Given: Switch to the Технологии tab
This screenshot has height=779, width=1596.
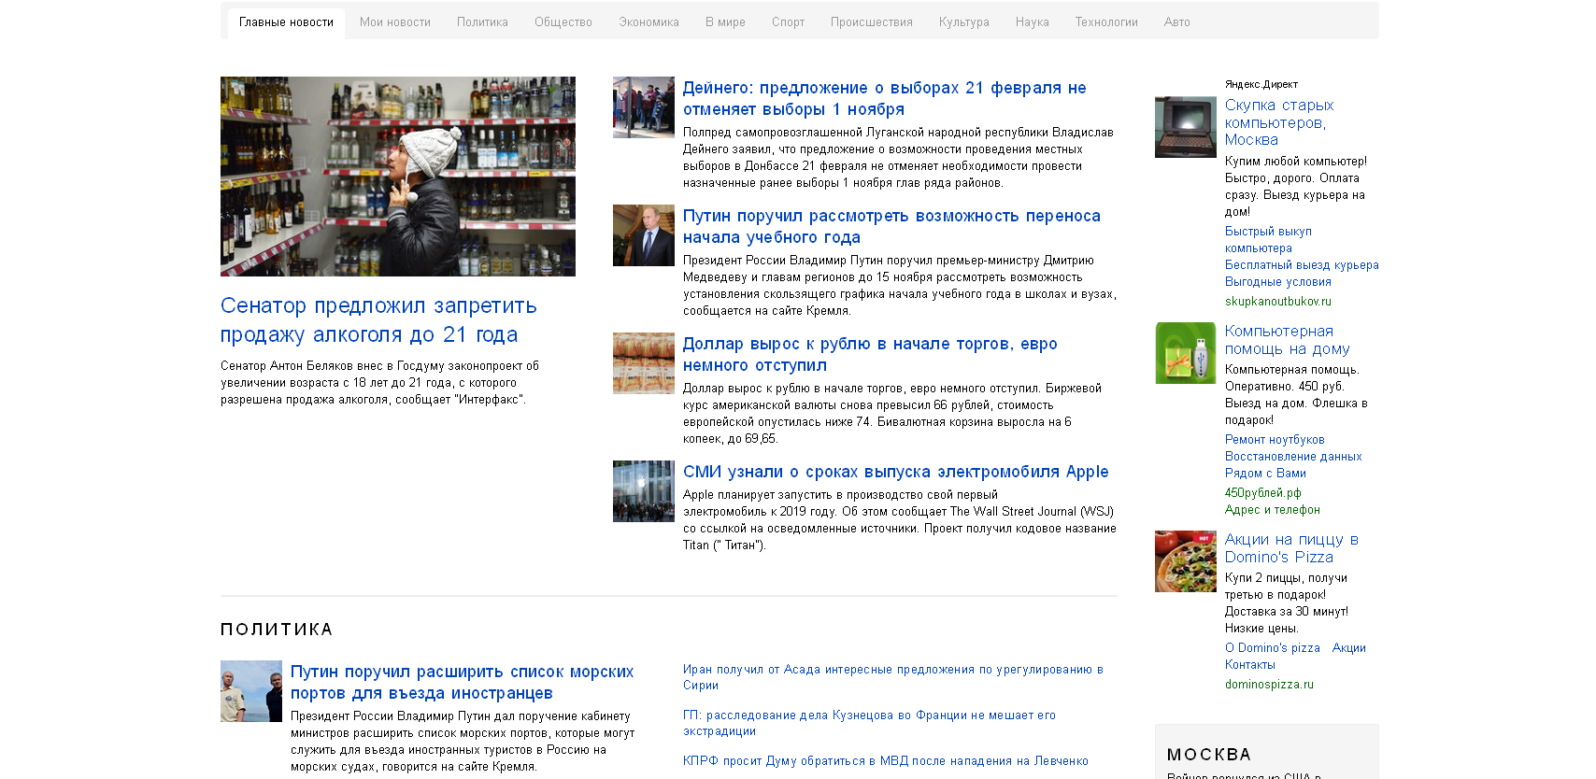Looking at the screenshot, I should click(1106, 22).
